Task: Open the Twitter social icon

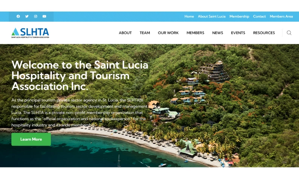Action: [27, 16]
